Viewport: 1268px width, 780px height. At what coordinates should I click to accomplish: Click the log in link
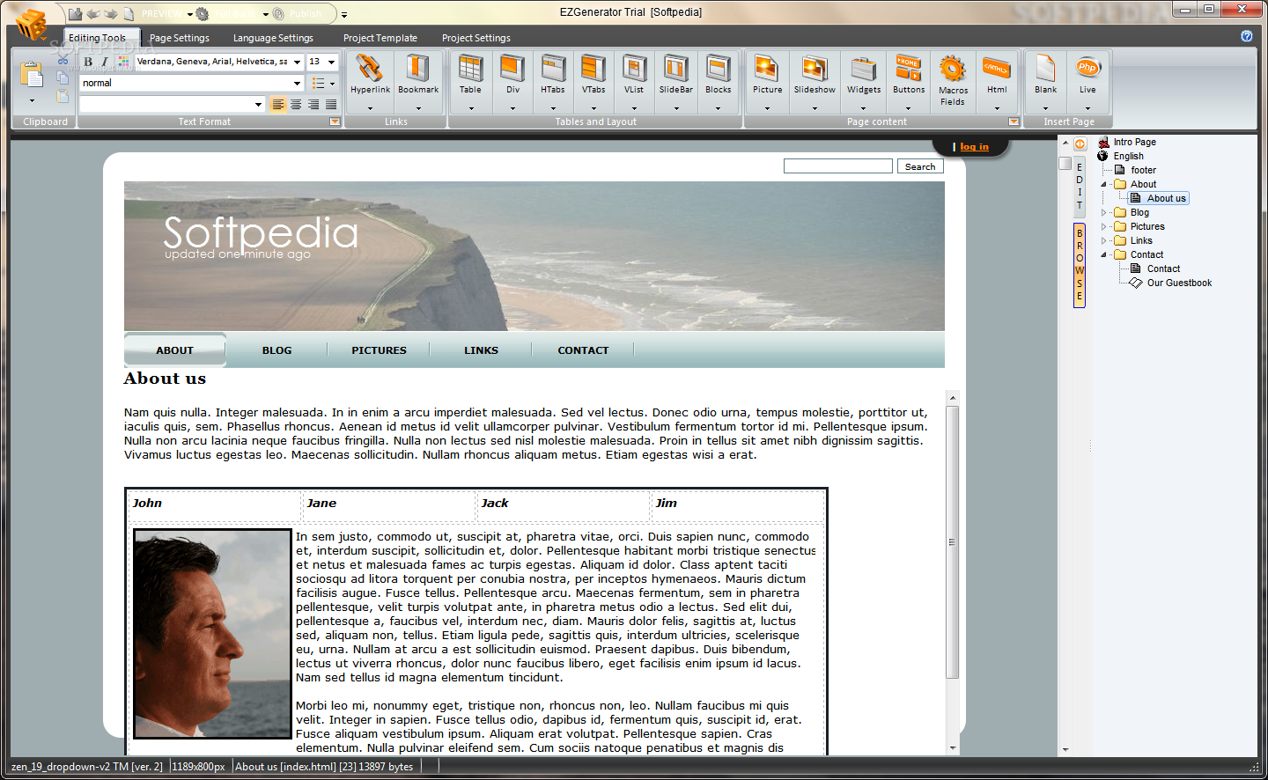pyautogui.click(x=974, y=147)
